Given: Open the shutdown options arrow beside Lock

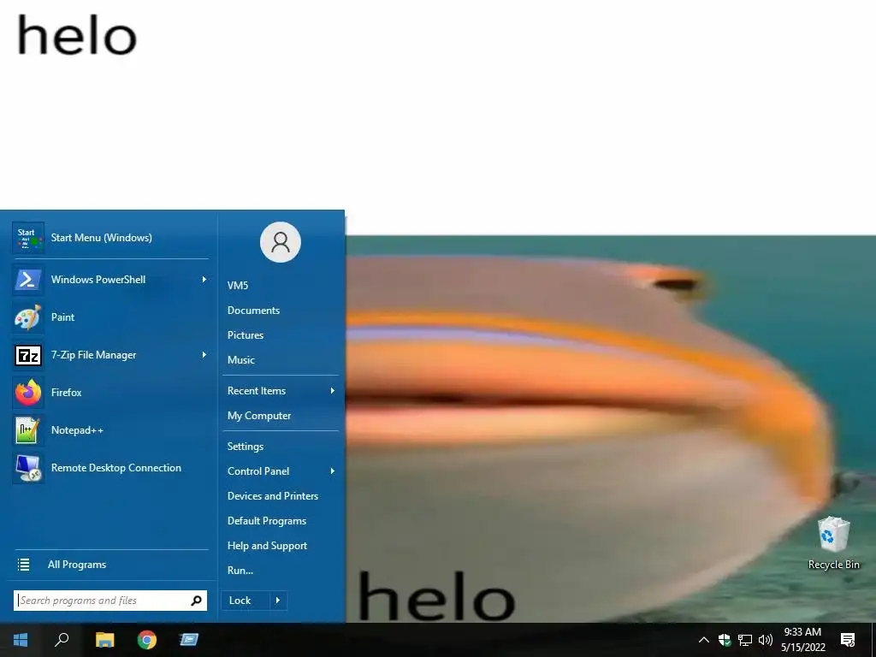Looking at the screenshot, I should click(278, 601).
